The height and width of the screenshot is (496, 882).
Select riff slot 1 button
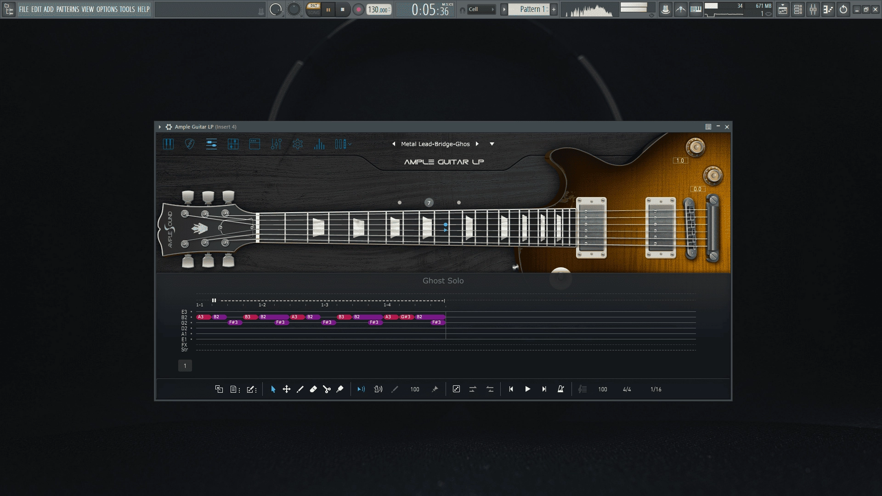click(185, 366)
